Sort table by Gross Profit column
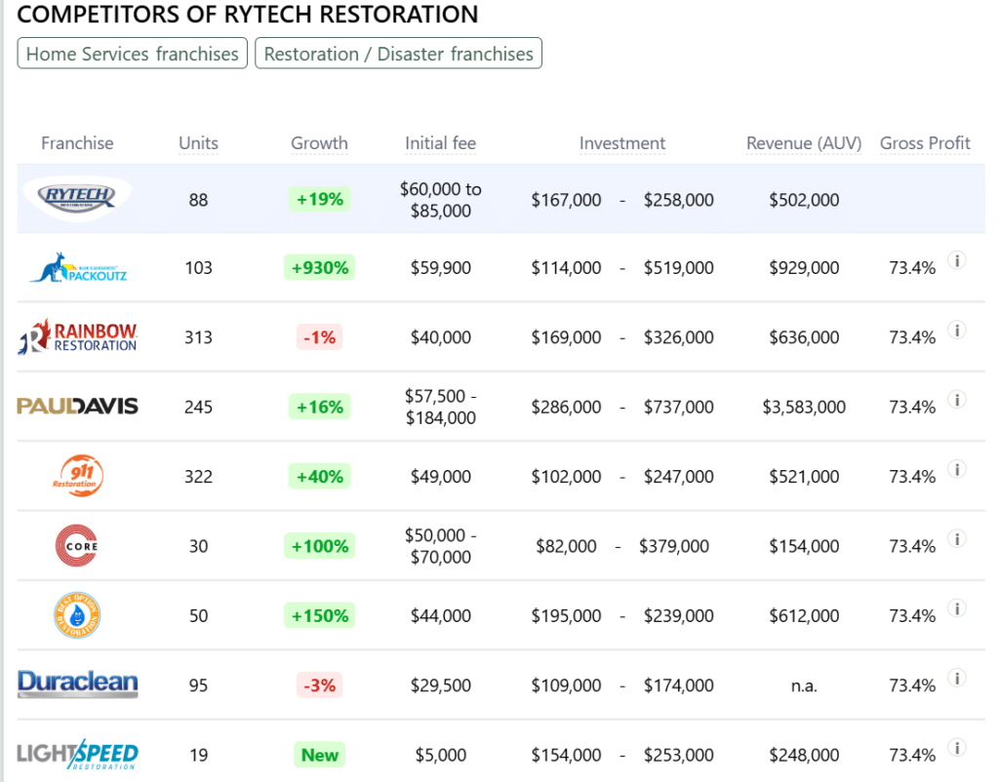The height and width of the screenshot is (782, 999). [x=925, y=143]
